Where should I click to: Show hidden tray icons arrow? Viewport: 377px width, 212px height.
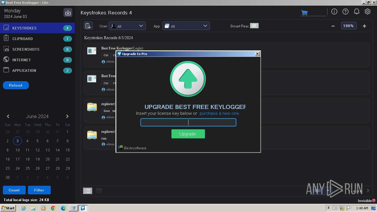coord(328,208)
